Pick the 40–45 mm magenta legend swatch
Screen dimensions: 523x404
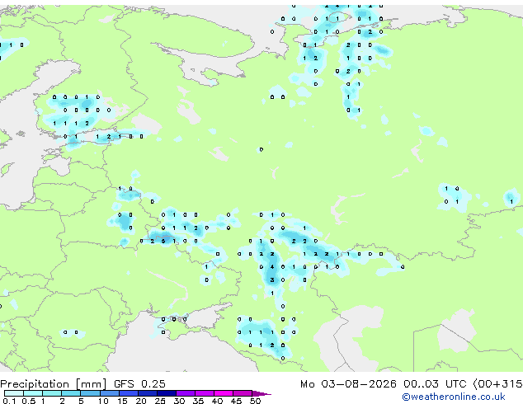point(224,393)
